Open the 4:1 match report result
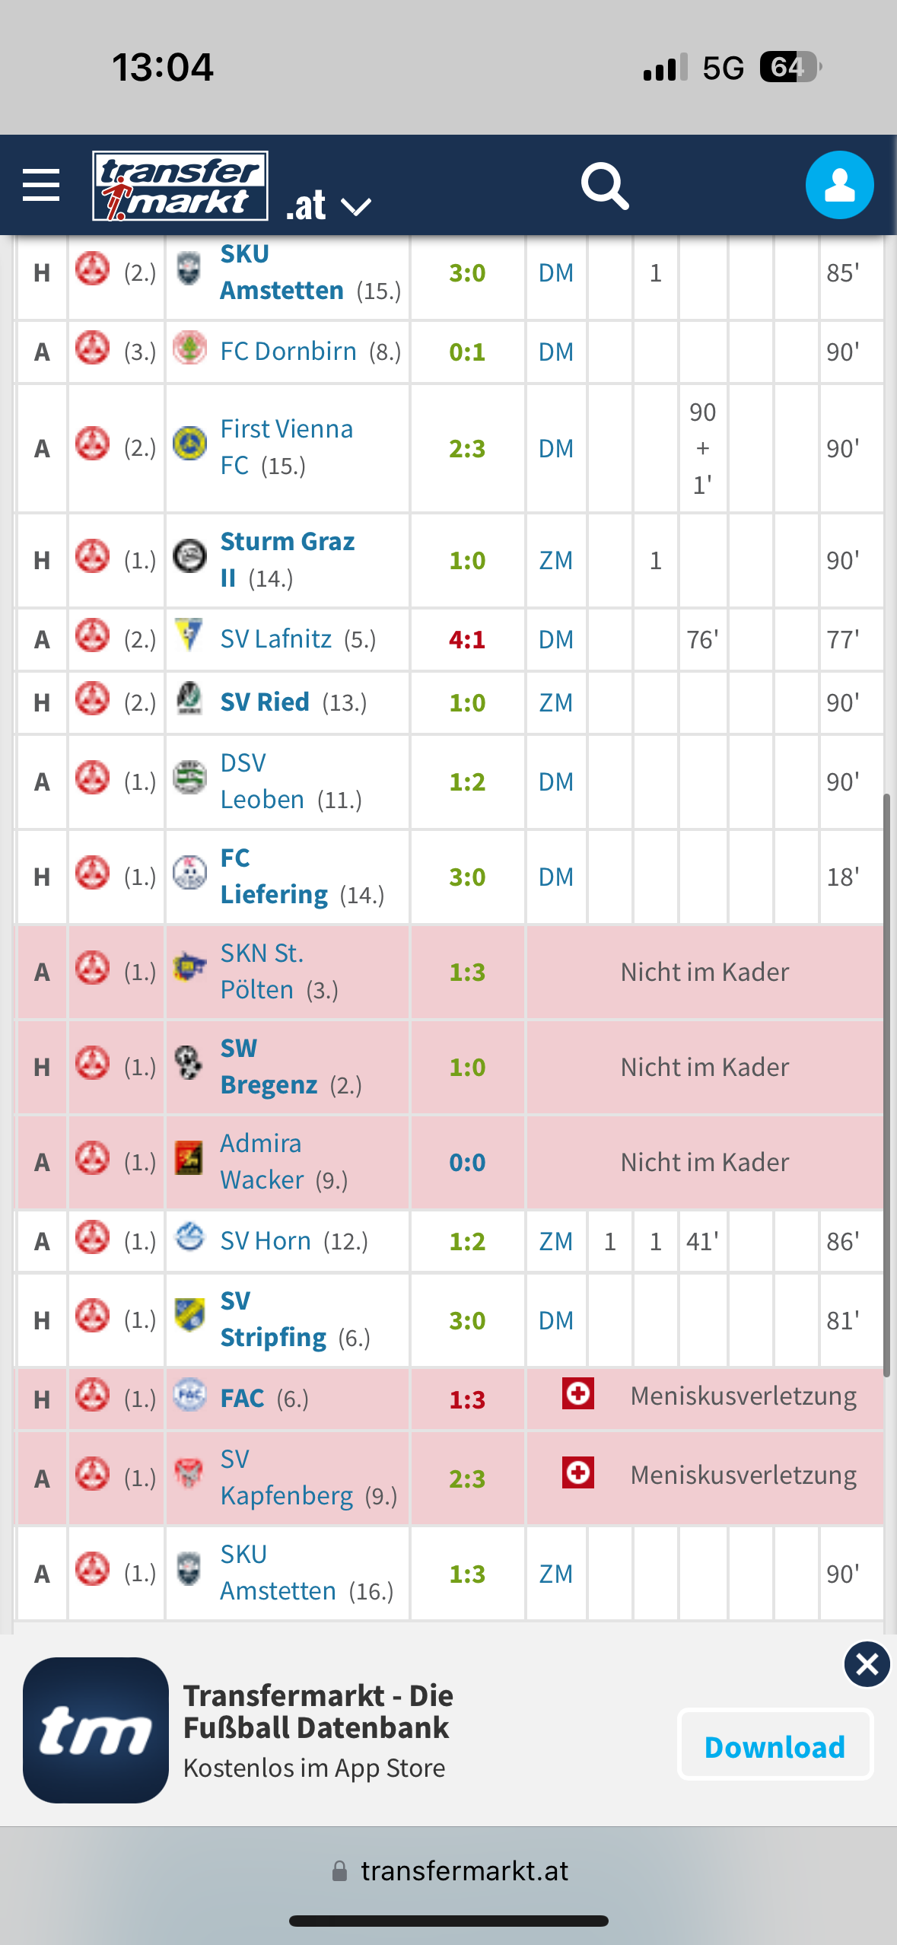The width and height of the screenshot is (897, 1945). [467, 640]
